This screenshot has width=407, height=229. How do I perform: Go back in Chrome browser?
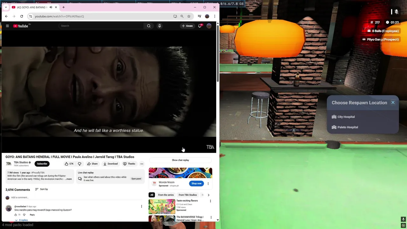point(6,16)
